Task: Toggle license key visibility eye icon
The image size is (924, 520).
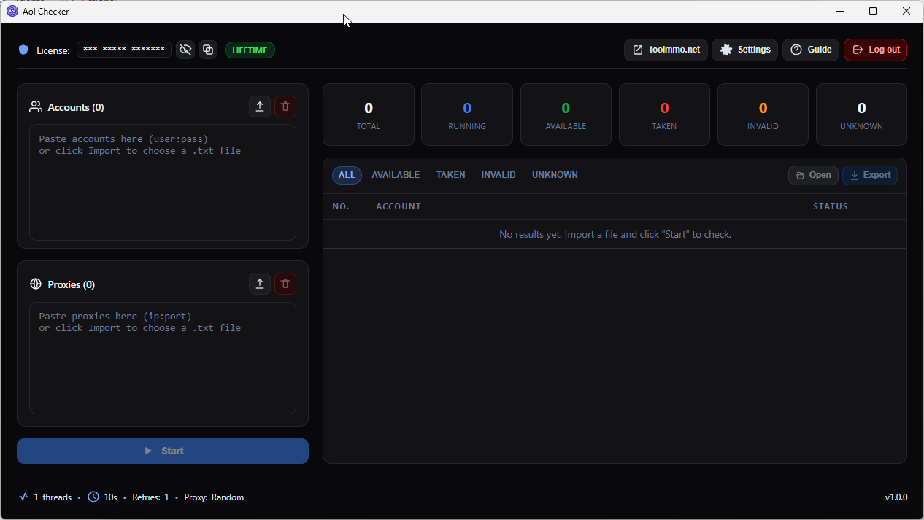Action: pos(185,50)
